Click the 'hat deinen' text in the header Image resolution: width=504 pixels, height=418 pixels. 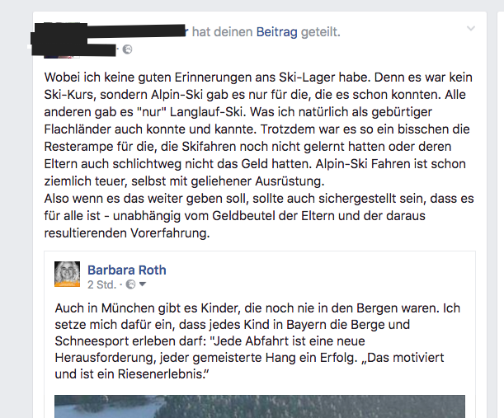point(223,32)
